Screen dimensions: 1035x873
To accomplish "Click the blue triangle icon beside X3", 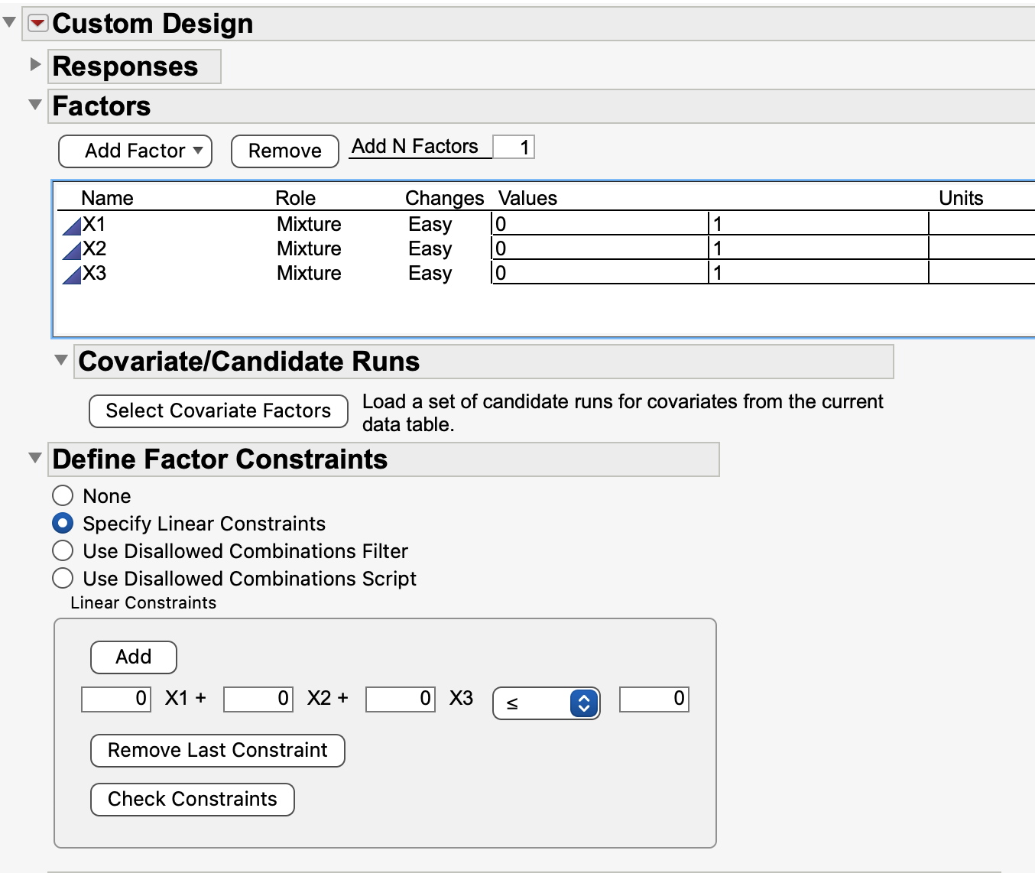I will tap(72, 274).
